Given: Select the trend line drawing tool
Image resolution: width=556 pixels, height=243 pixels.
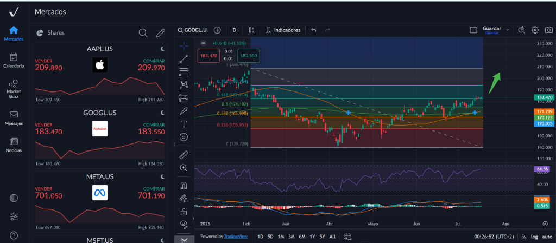Looking at the screenshot, I should (x=184, y=58).
